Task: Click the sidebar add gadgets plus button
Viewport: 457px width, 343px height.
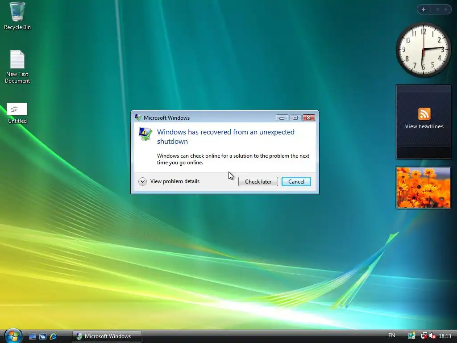Action: pos(424,9)
